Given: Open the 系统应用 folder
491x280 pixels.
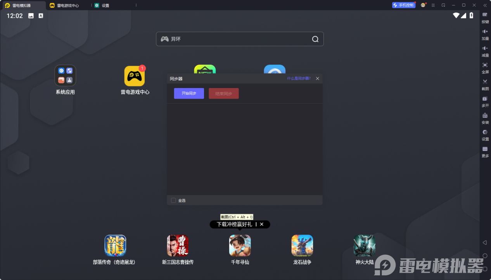Looking at the screenshot, I should (x=65, y=75).
